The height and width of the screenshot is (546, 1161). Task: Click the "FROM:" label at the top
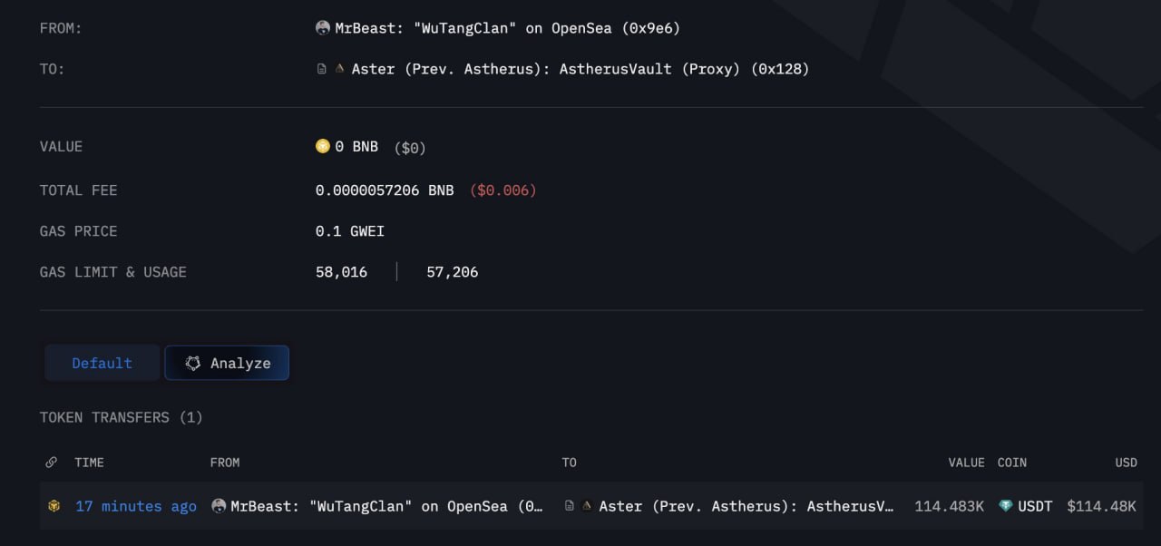pos(61,28)
